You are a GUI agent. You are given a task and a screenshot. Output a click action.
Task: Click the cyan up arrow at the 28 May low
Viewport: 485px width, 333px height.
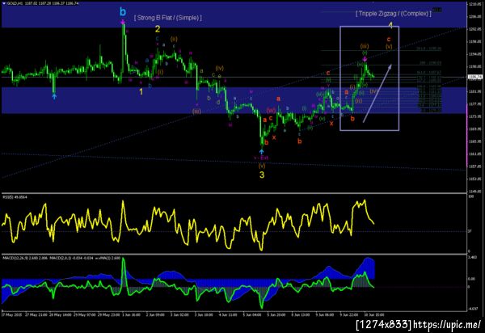click(54, 97)
